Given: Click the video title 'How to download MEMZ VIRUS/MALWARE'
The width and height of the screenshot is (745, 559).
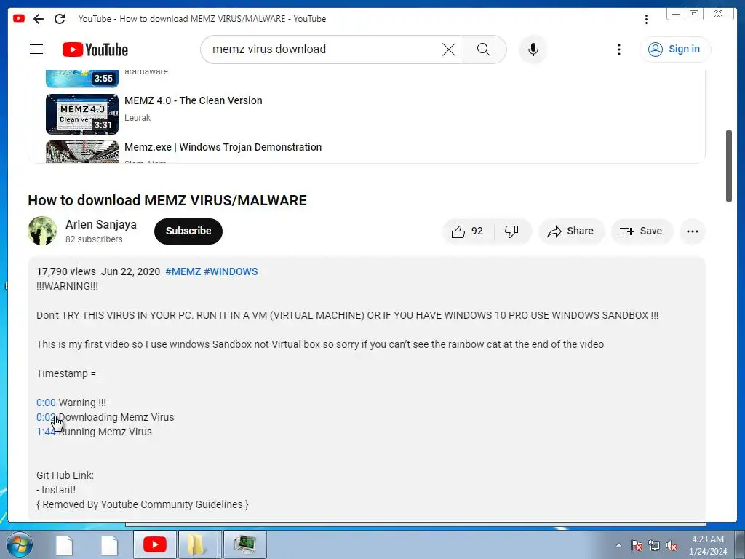Looking at the screenshot, I should point(167,200).
